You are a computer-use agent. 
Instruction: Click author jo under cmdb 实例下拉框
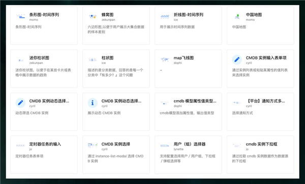247,149
